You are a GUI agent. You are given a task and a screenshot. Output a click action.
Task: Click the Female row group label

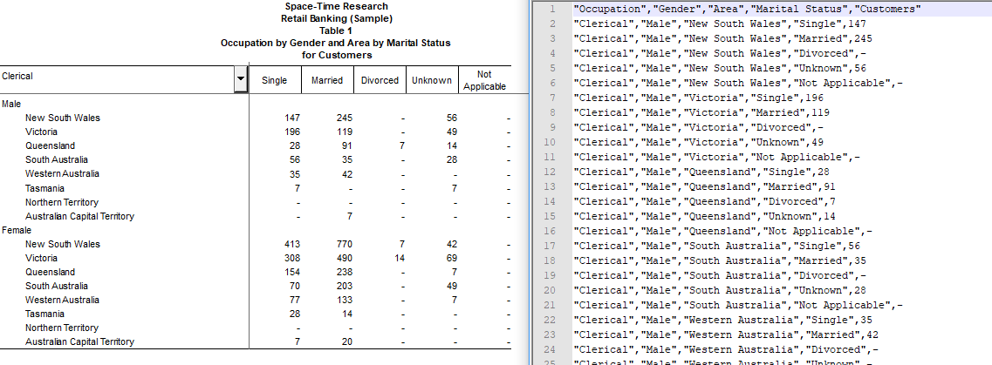[17, 230]
